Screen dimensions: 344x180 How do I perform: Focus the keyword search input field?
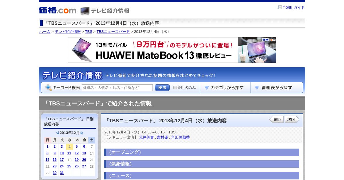[x=117, y=88]
